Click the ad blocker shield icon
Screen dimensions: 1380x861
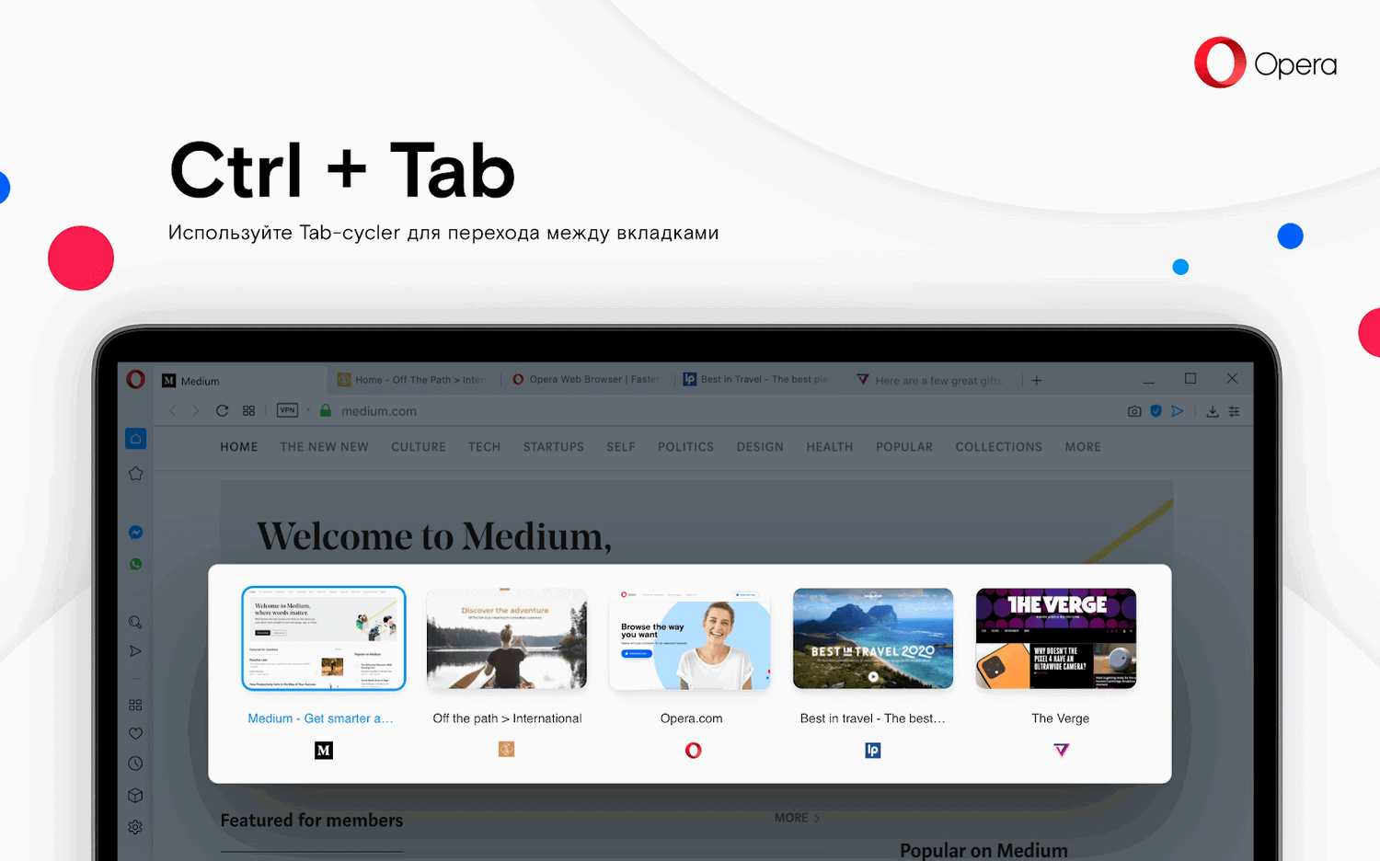coord(1156,411)
